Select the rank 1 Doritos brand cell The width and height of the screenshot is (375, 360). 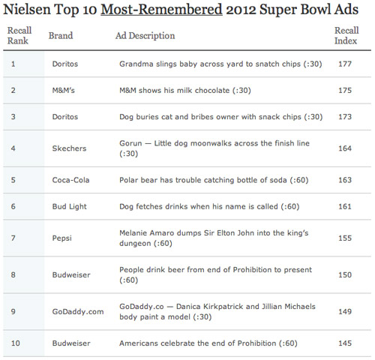coord(65,64)
